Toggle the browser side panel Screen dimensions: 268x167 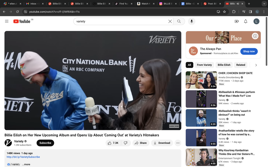point(250,12)
